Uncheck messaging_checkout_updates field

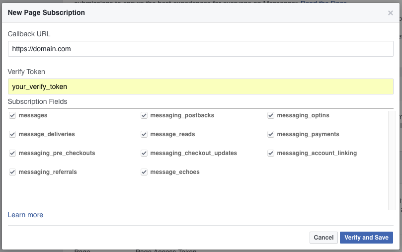pos(144,153)
